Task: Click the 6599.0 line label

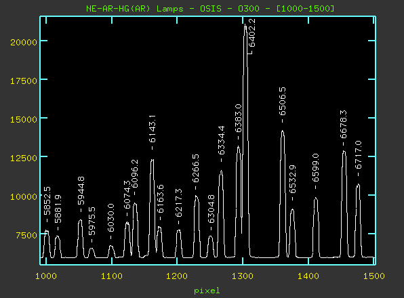Action: coord(316,168)
